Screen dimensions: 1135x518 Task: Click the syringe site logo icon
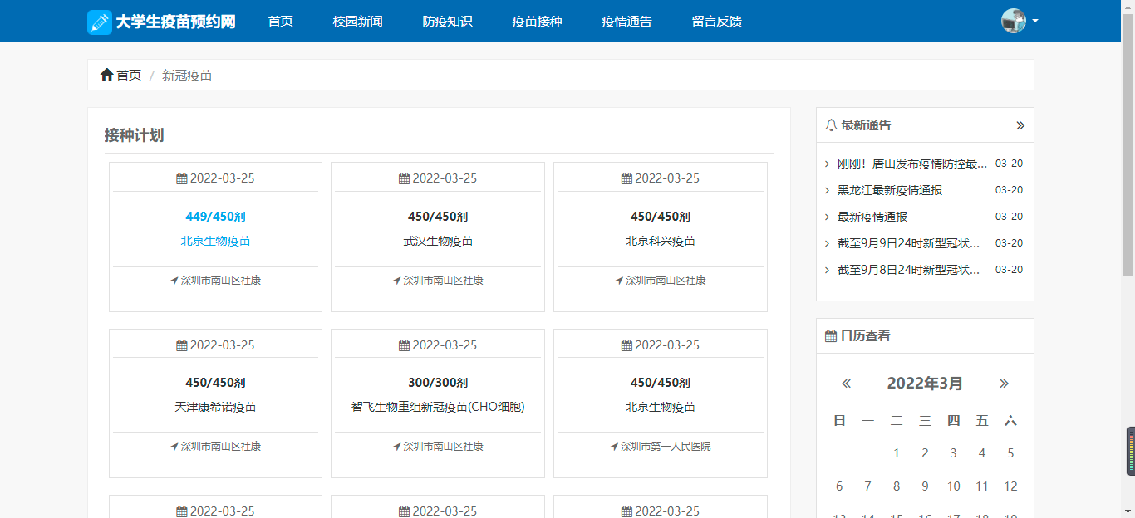[100, 22]
